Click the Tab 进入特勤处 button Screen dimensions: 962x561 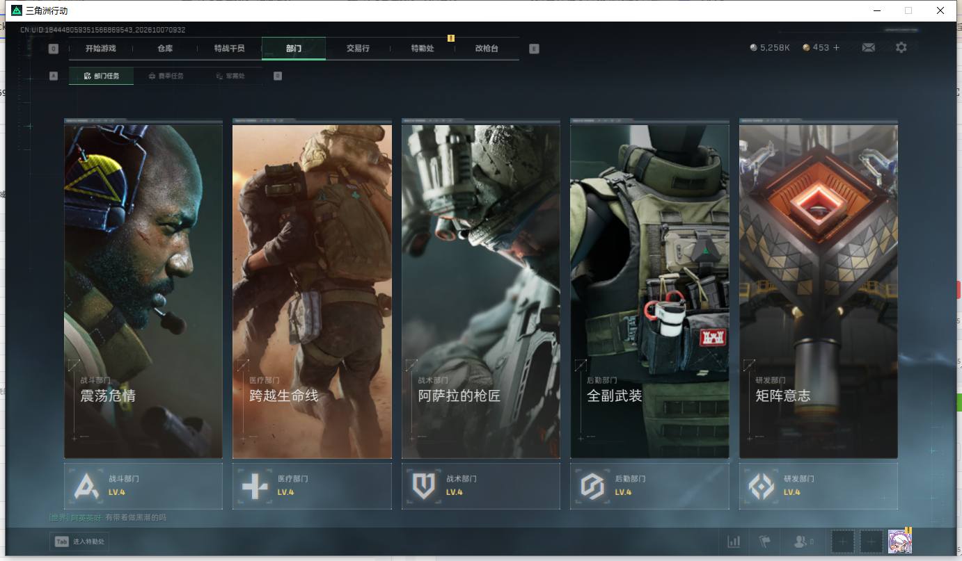click(x=79, y=542)
